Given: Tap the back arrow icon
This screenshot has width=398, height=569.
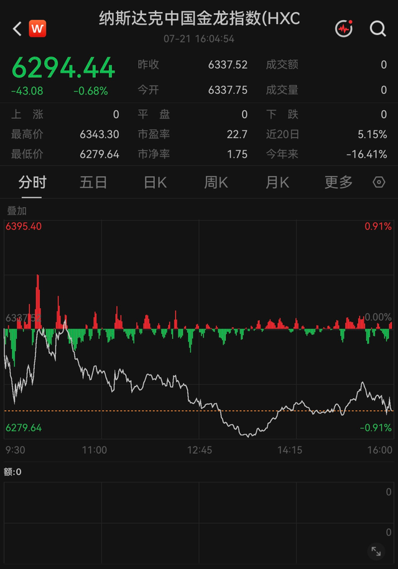Looking at the screenshot, I should coord(17,29).
